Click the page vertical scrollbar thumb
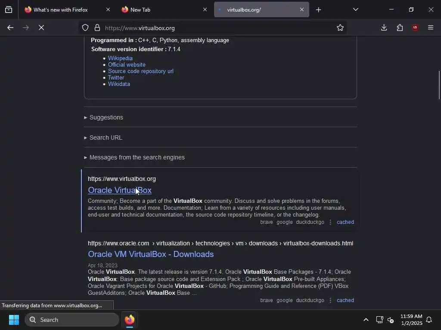The width and height of the screenshot is (441, 330). tap(439, 85)
